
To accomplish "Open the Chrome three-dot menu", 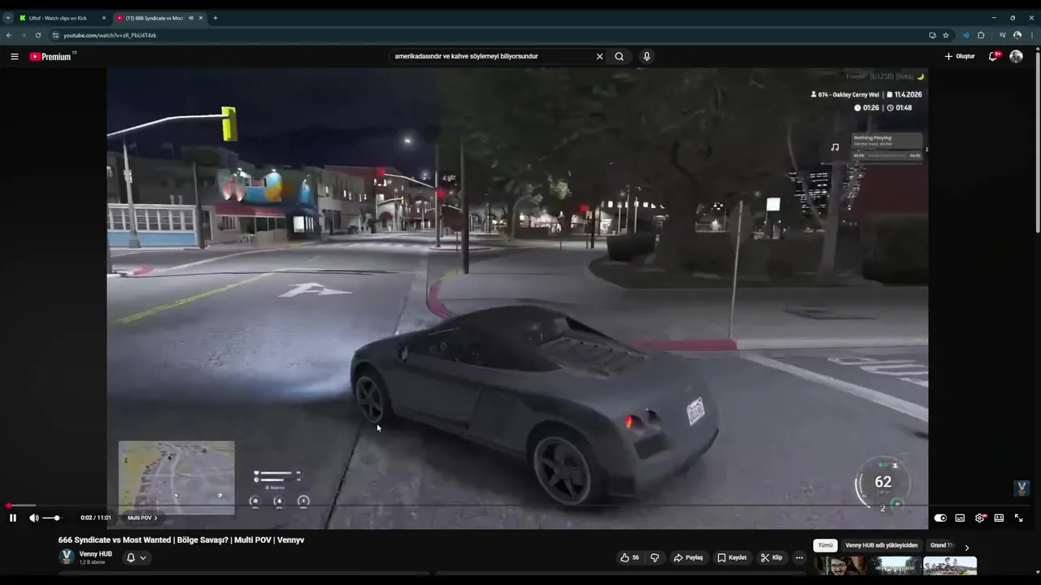I will 1032,35.
